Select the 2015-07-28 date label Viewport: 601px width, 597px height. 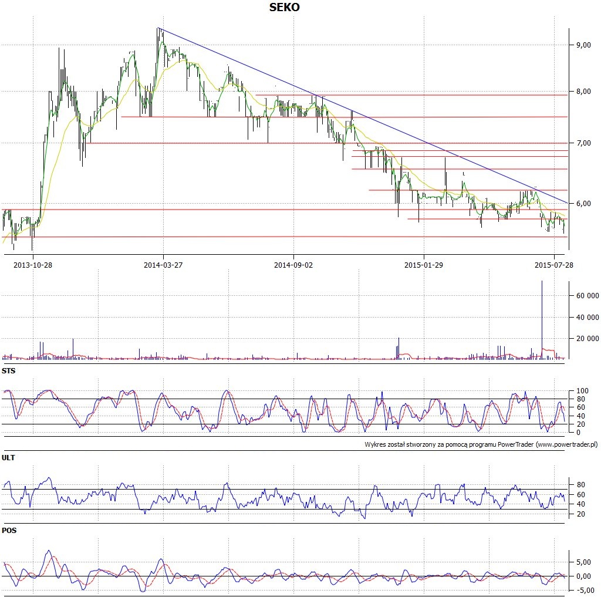tap(554, 265)
